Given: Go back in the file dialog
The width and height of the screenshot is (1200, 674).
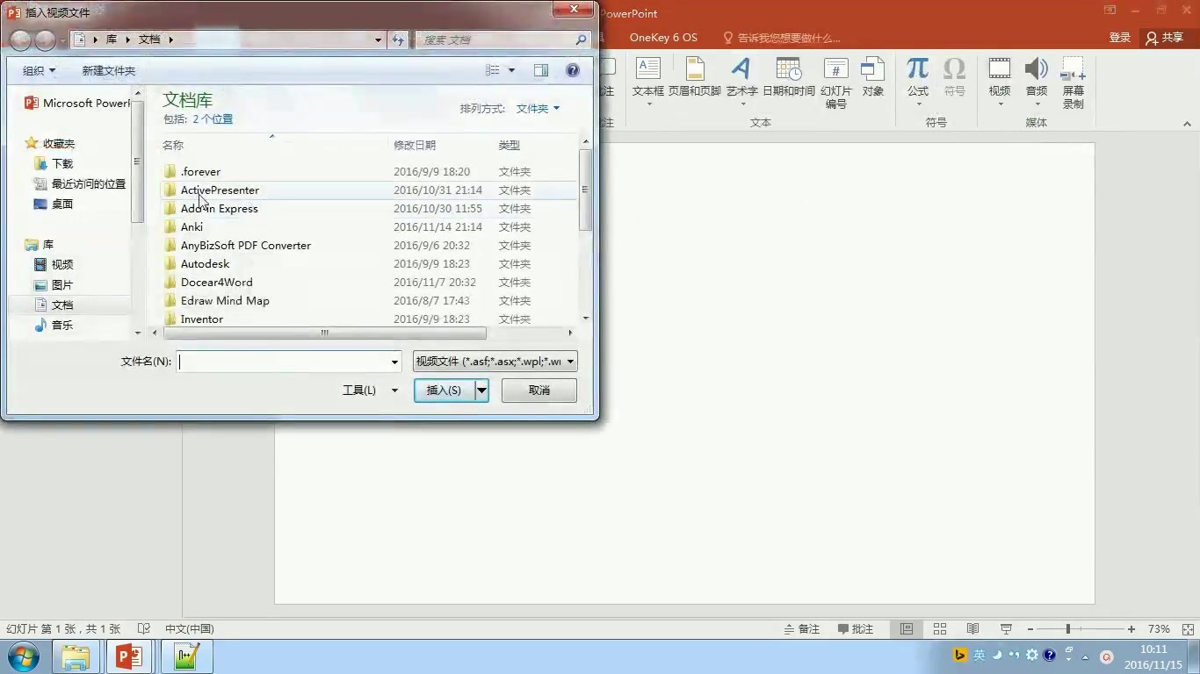Looking at the screenshot, I should (20, 39).
